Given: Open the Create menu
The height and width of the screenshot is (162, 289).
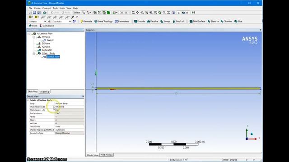Looking at the screenshot, I should click(x=37, y=8).
